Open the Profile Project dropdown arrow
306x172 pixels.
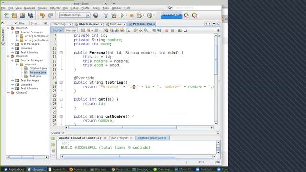(x=154, y=15)
